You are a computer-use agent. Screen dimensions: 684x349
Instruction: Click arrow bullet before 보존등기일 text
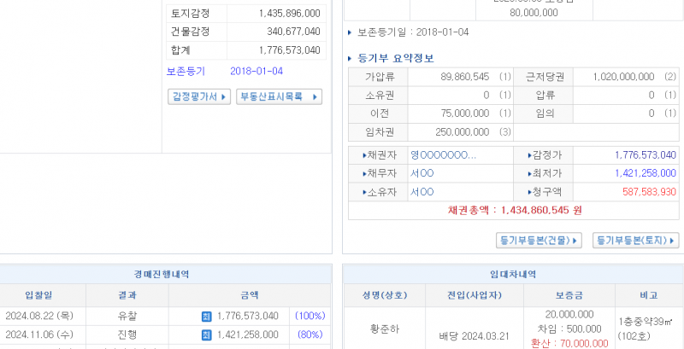coord(351,32)
